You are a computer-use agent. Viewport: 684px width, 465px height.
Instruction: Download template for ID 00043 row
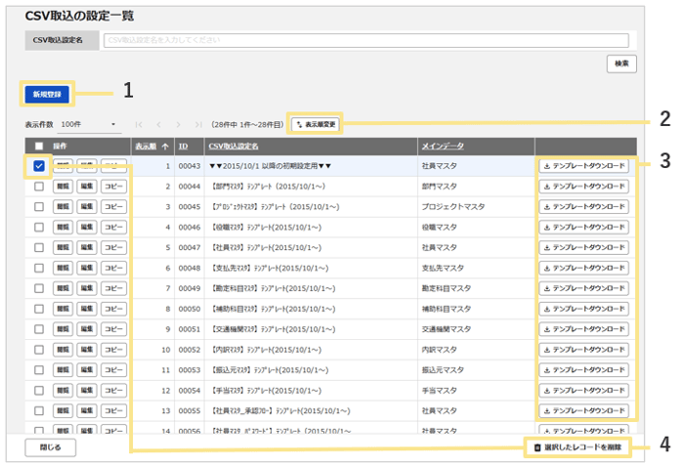point(583,166)
